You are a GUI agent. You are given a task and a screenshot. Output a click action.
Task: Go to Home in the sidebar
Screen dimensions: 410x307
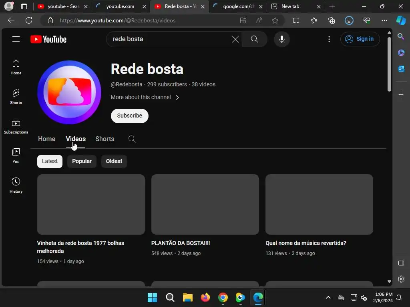16,67
